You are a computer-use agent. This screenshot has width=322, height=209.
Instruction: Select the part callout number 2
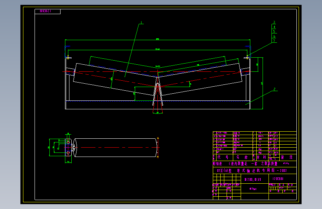[274, 89]
